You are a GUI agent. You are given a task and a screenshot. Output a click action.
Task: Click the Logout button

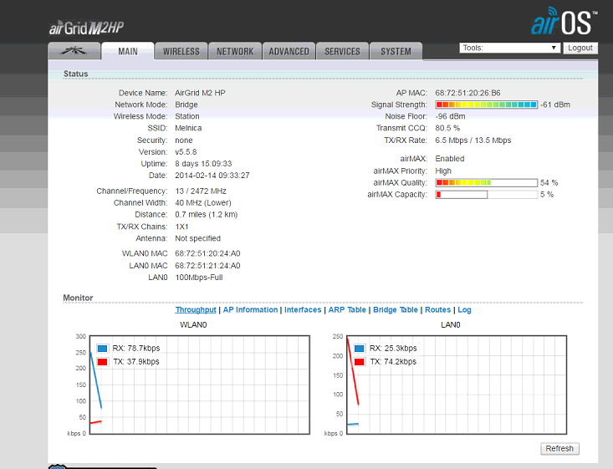tap(580, 48)
